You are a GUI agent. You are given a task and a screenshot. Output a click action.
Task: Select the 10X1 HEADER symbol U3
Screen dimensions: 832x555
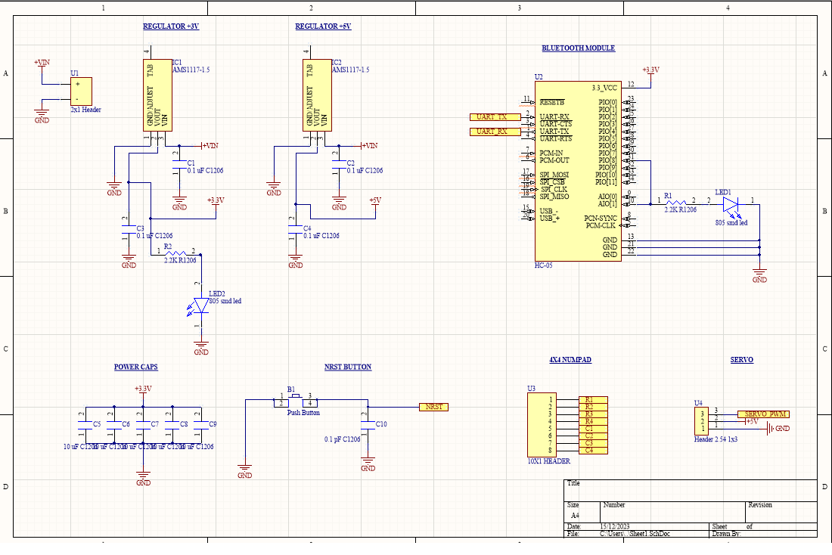pyautogui.click(x=541, y=423)
